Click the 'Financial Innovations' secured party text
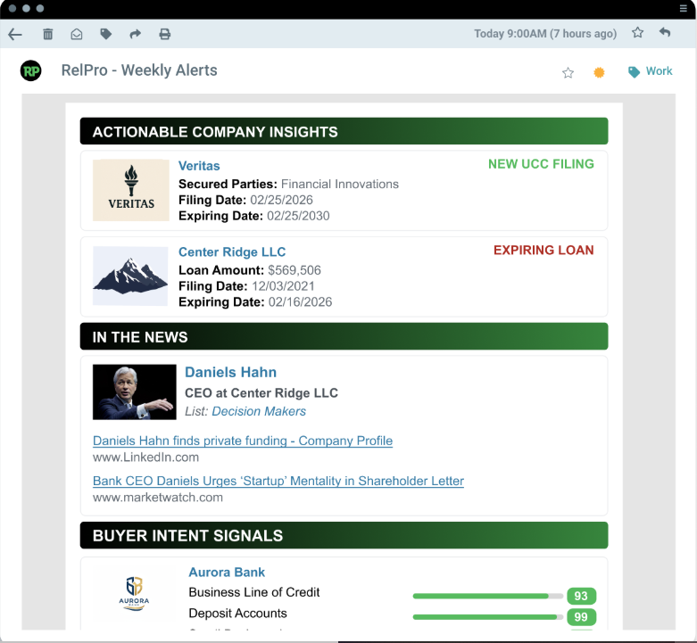The image size is (697, 643). coord(340,184)
